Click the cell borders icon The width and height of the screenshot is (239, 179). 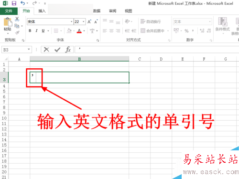tap(56, 31)
